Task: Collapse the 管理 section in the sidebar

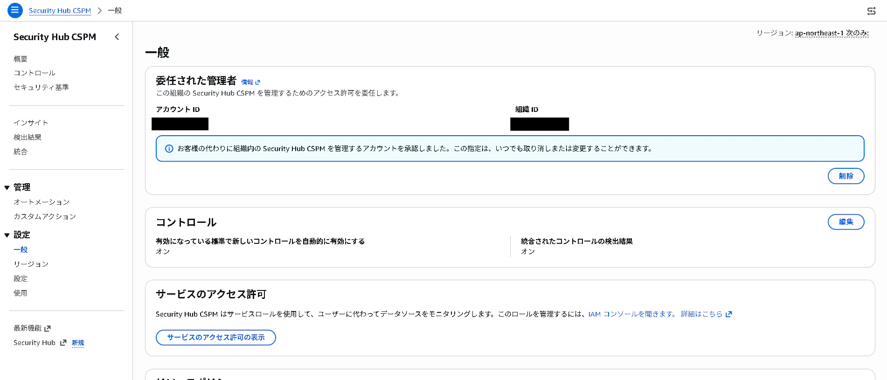Action: (x=7, y=188)
